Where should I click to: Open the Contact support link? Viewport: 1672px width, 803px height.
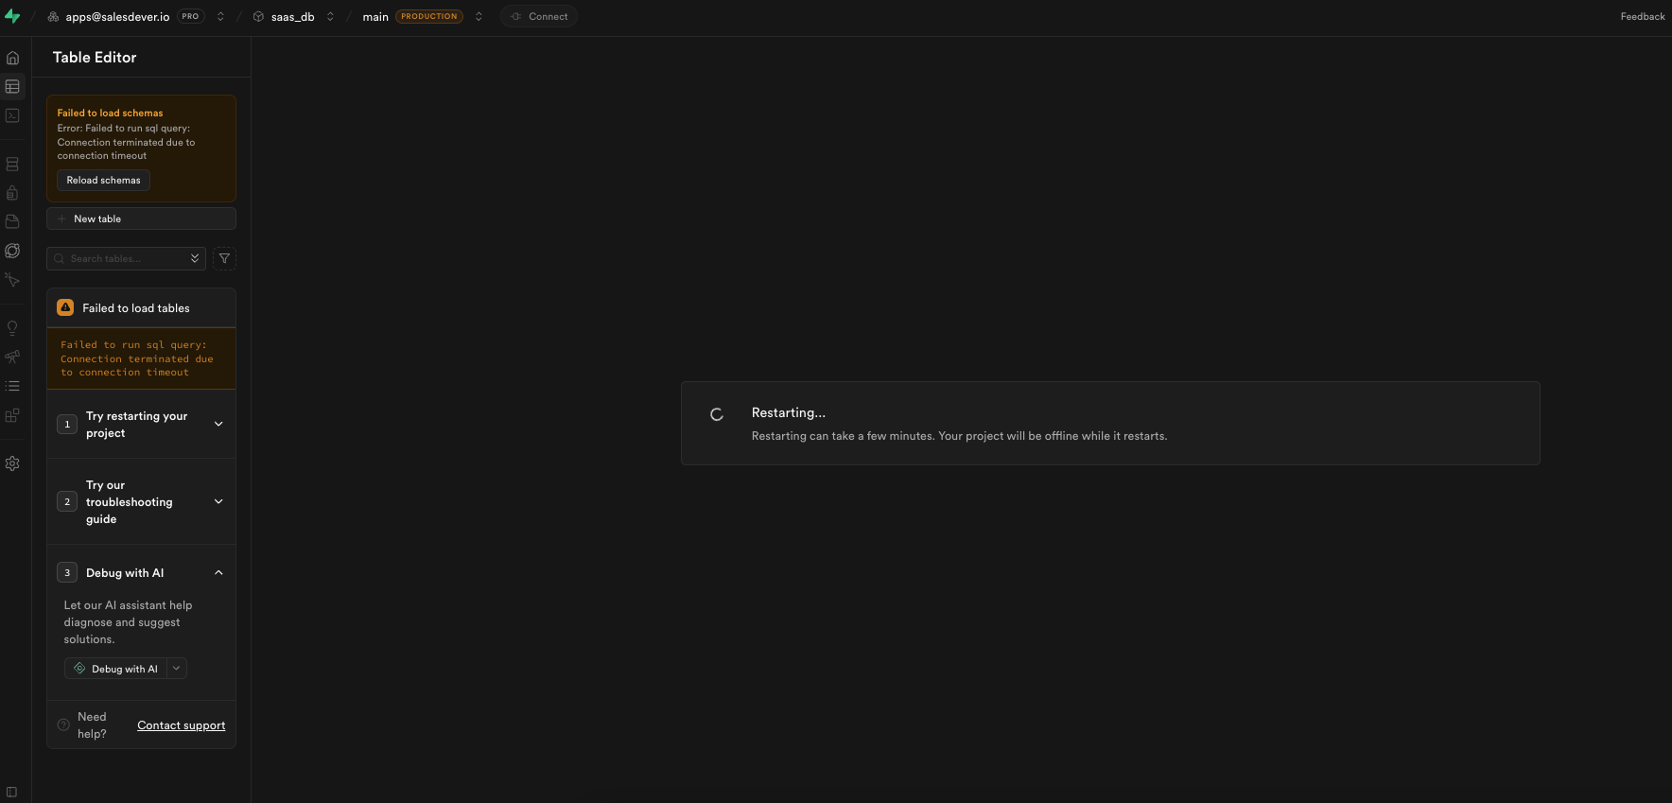pos(182,725)
